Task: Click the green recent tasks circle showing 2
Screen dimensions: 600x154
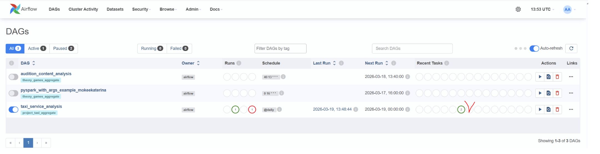Action: click(x=461, y=110)
